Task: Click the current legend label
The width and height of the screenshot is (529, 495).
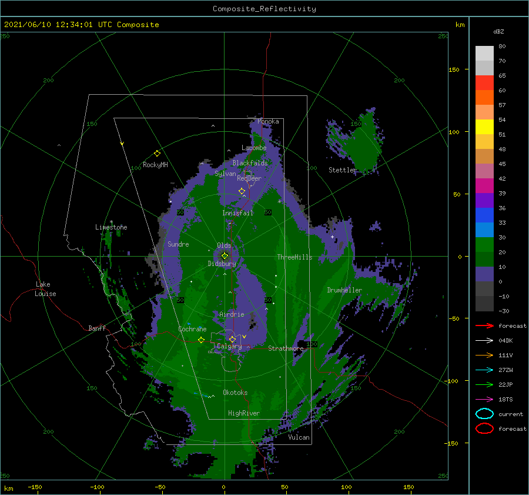Action: [x=511, y=414]
